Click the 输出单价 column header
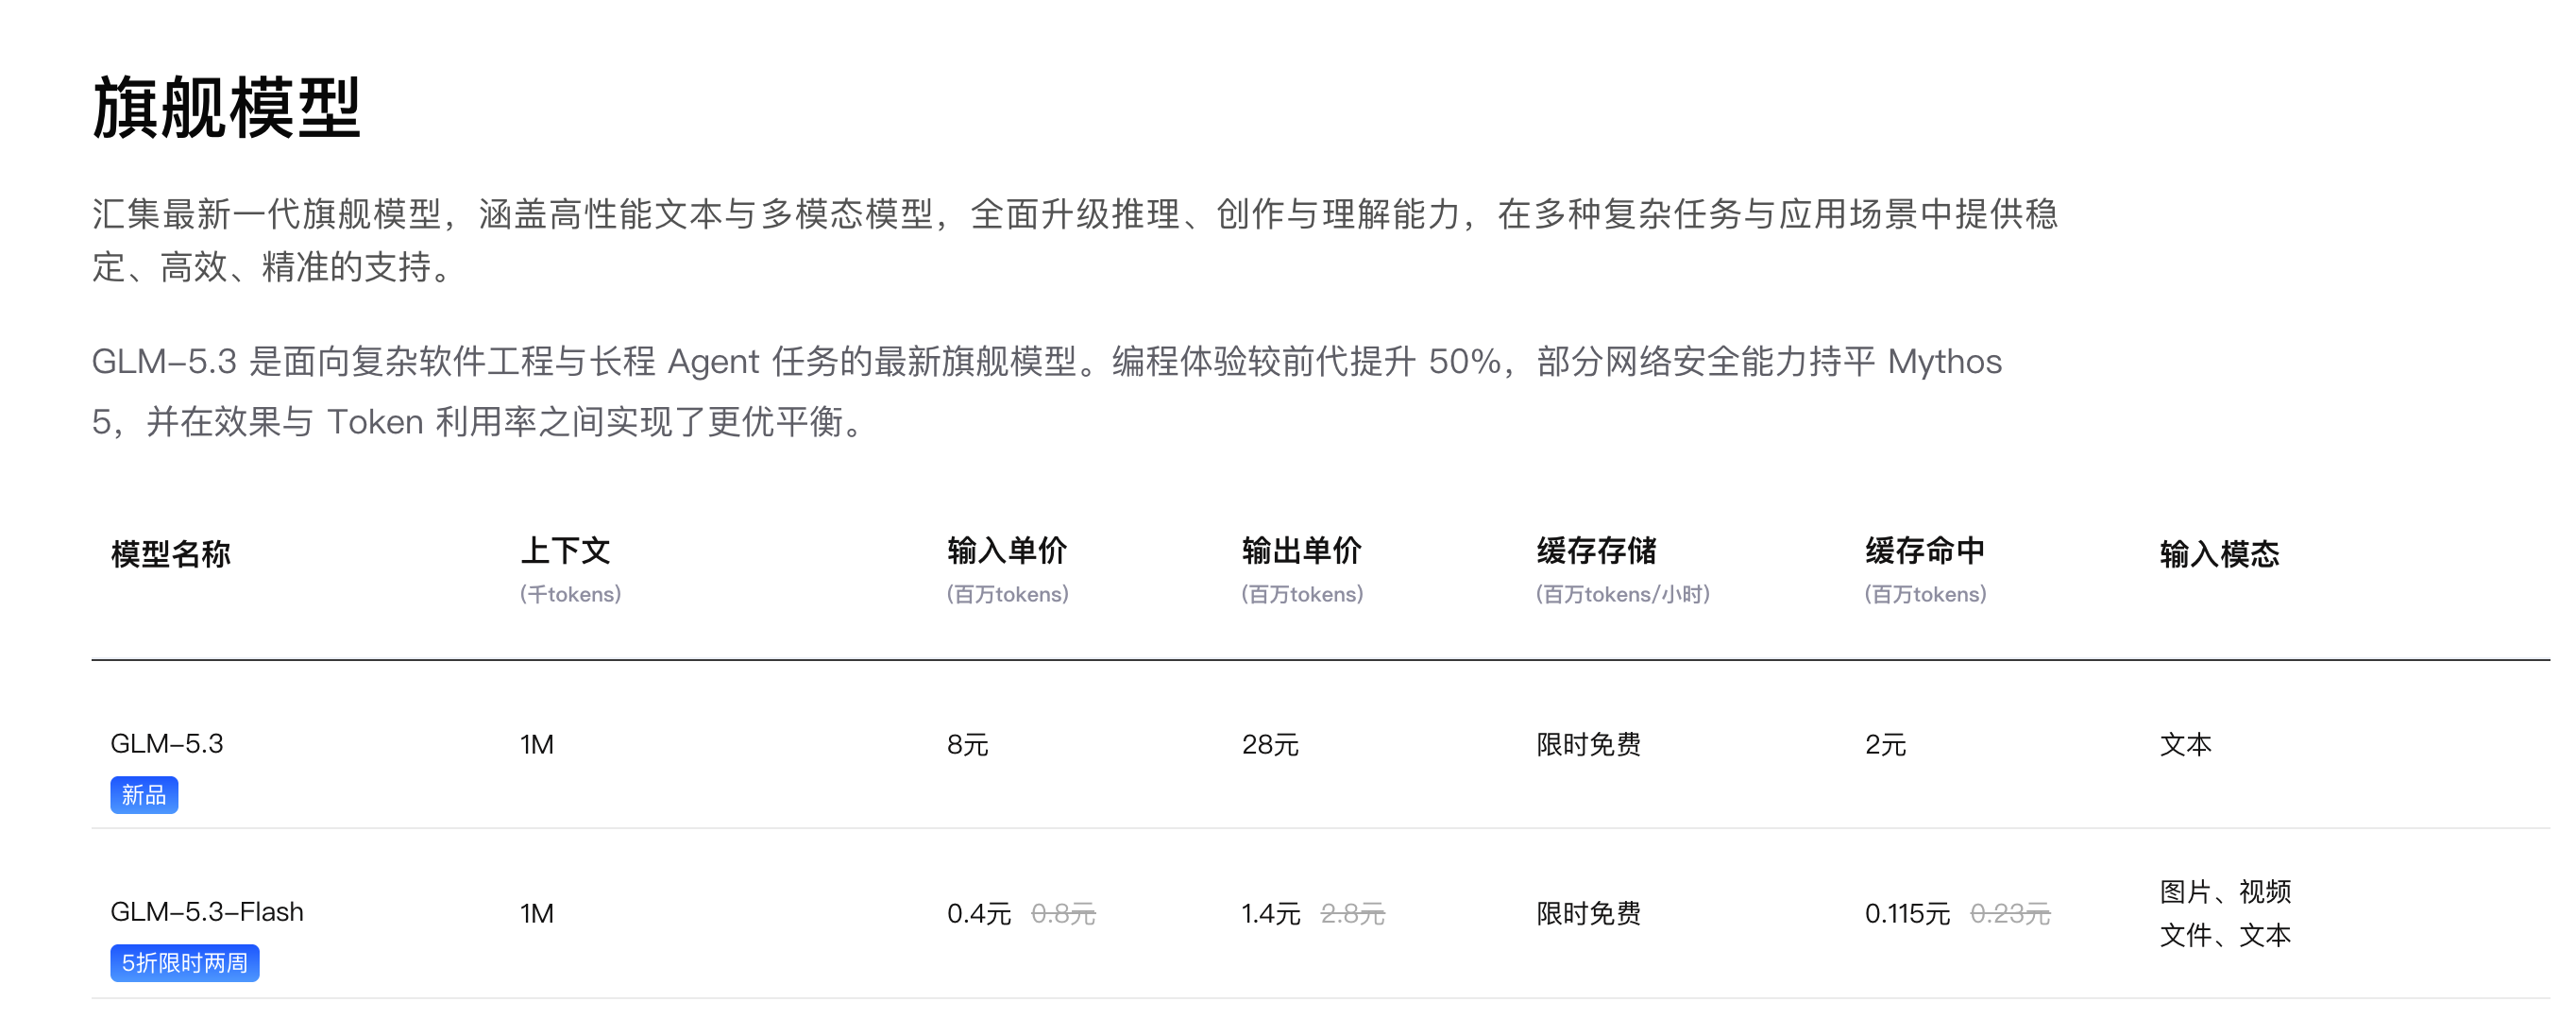Image resolution: width=2576 pixels, height=1035 pixels. point(1302,551)
